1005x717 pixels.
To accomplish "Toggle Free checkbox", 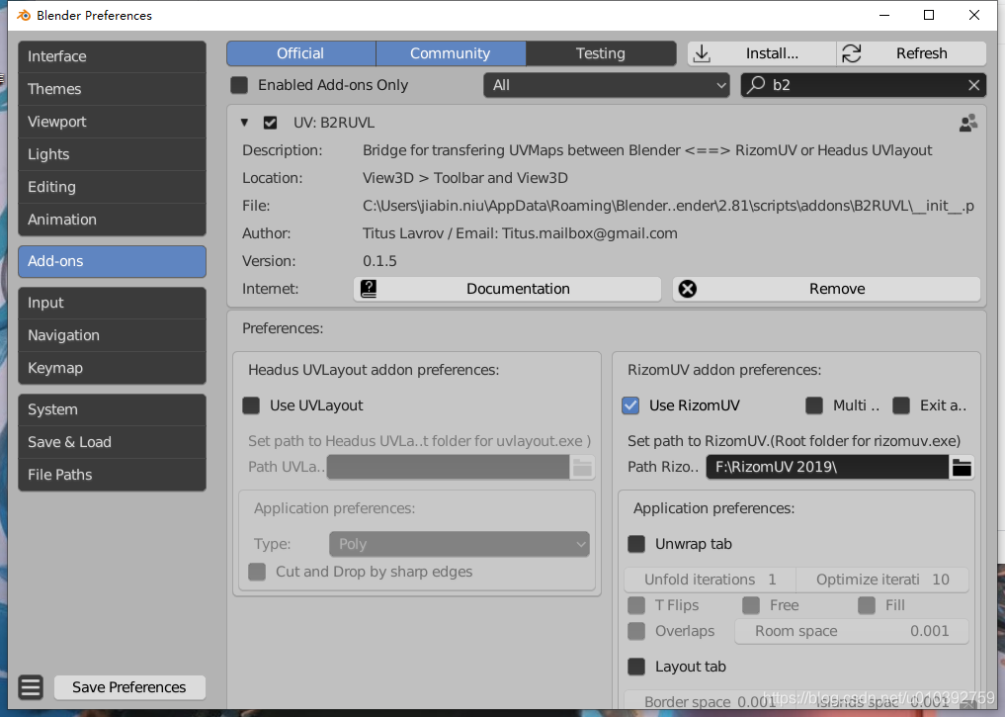I will 751,605.
